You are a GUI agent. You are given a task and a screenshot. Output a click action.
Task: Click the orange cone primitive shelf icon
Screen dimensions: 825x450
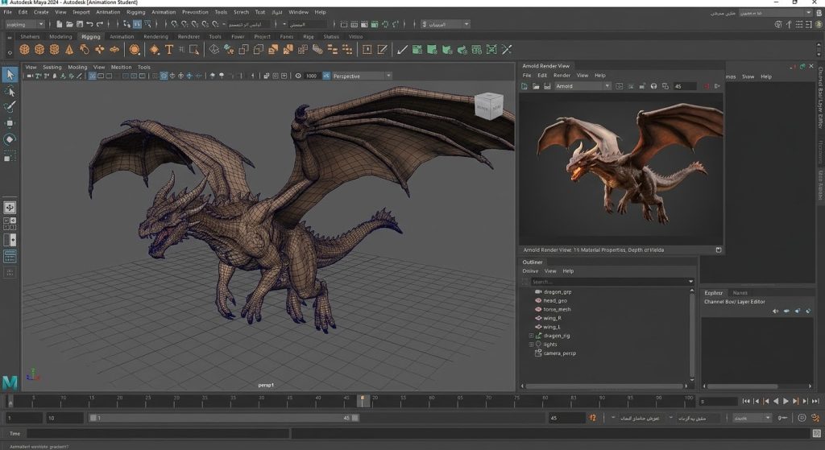pos(69,49)
